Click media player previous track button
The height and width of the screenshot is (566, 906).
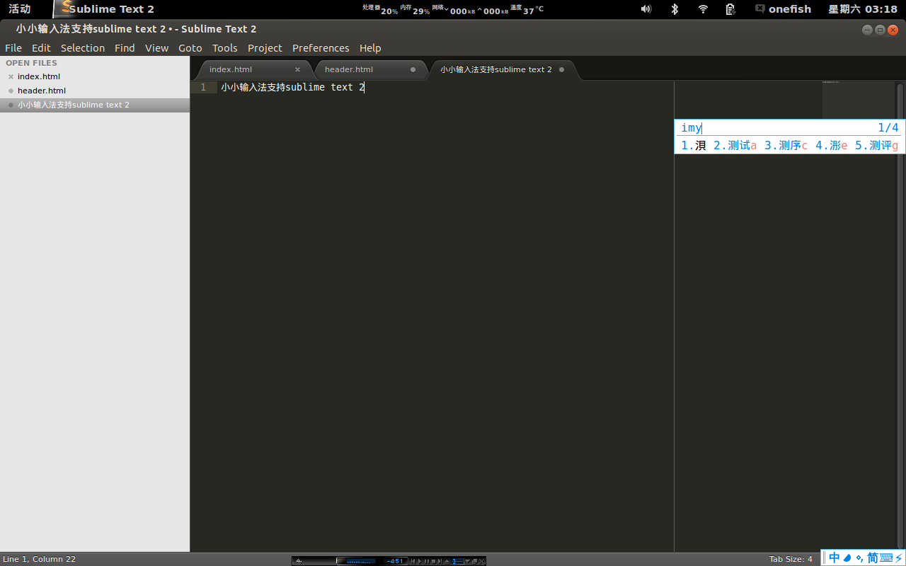coord(413,561)
